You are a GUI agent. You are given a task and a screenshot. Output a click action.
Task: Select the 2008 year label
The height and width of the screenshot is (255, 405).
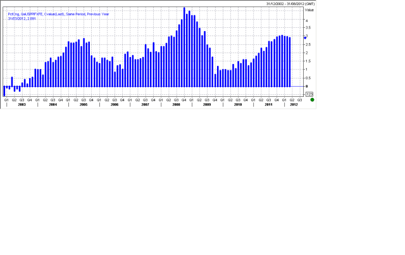pos(176,104)
